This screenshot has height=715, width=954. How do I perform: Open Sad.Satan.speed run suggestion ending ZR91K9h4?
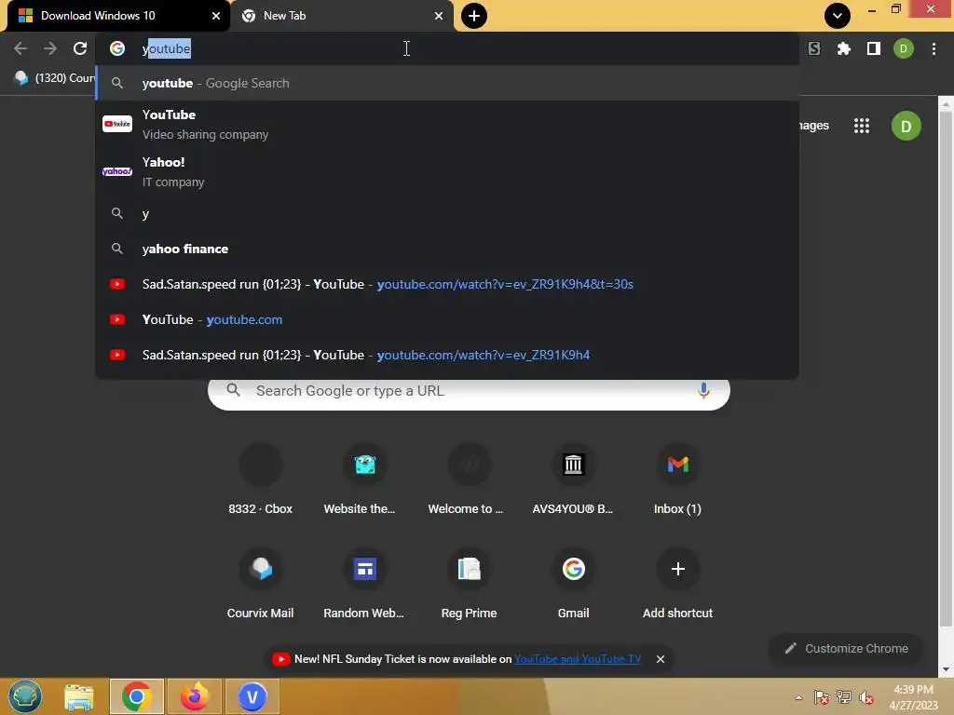pos(447,355)
